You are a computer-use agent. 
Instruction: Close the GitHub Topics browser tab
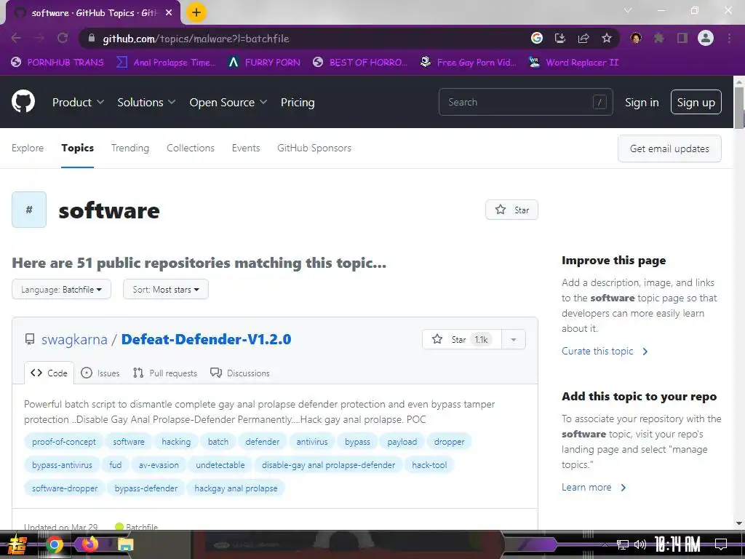pyautogui.click(x=169, y=13)
